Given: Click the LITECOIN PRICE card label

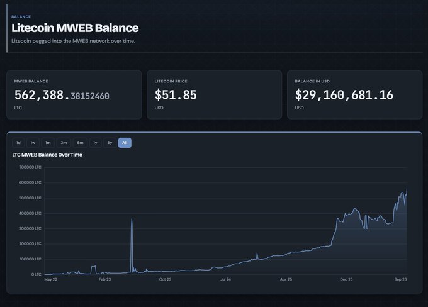Looking at the screenshot, I should click(171, 81).
